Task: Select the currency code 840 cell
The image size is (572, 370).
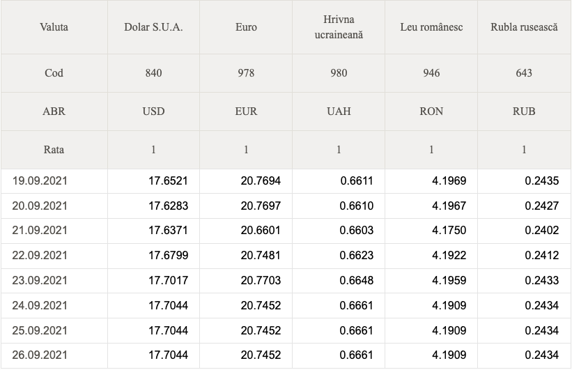Action: pos(153,73)
